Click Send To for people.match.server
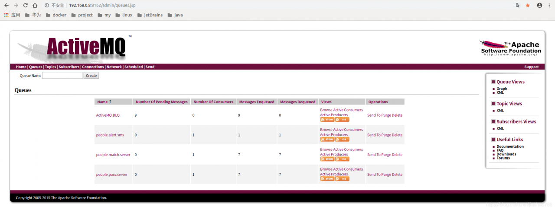This screenshot has height=210, width=555. (374, 155)
